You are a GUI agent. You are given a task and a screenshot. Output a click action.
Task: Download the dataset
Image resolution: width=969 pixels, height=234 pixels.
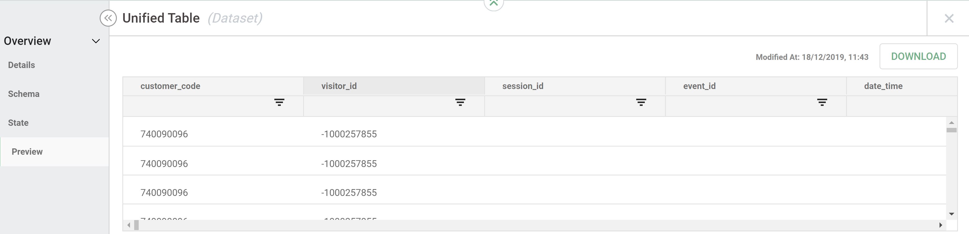[918, 56]
